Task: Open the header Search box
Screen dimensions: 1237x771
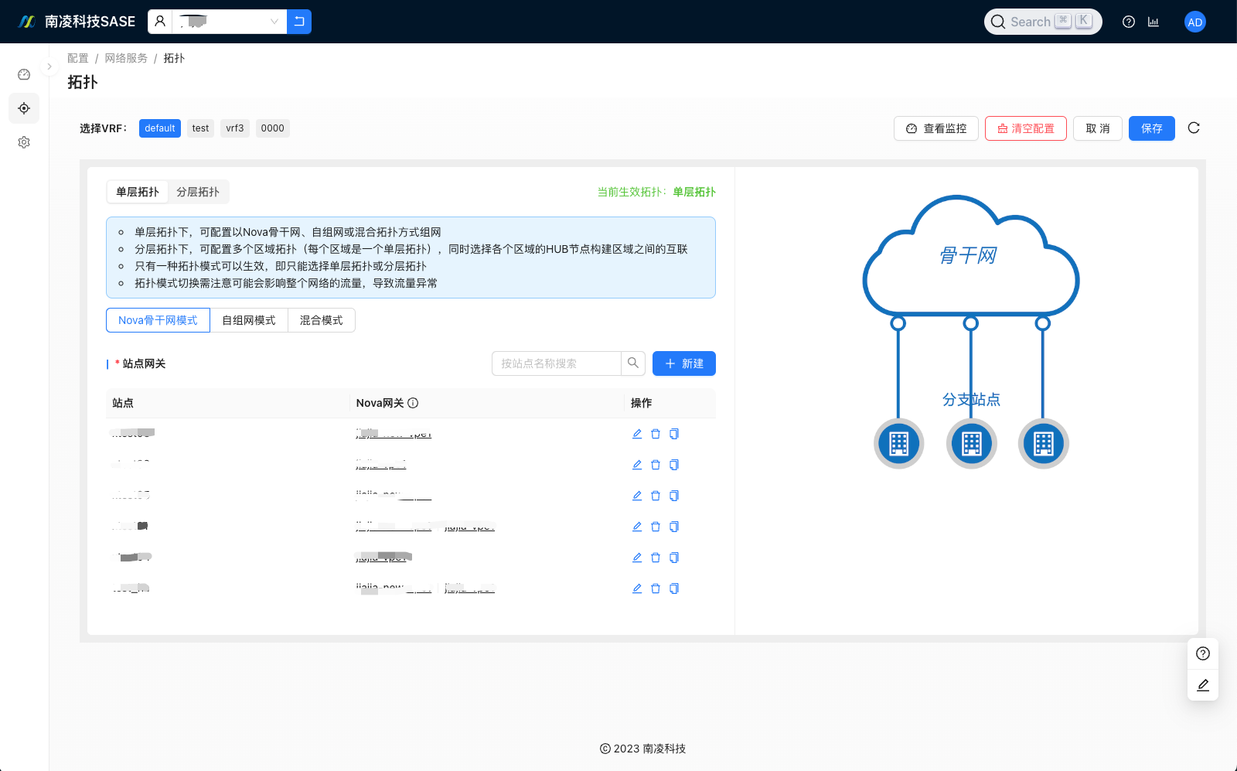Action: [1043, 22]
